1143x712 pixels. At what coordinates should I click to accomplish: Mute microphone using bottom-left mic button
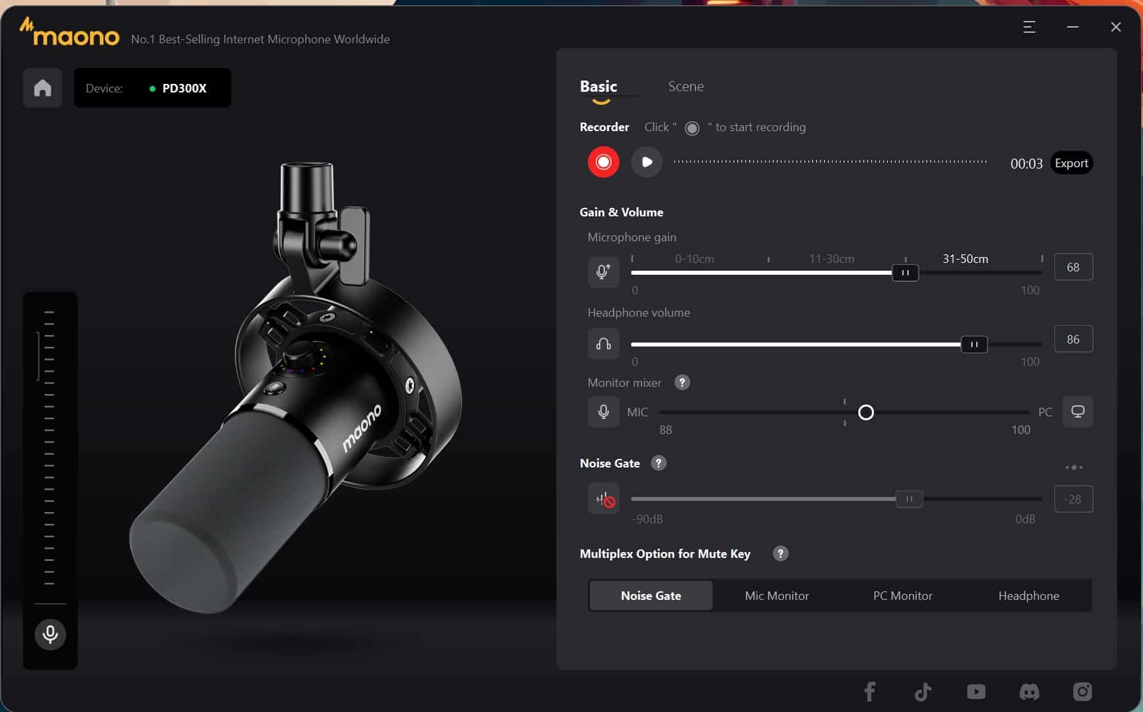[51, 634]
